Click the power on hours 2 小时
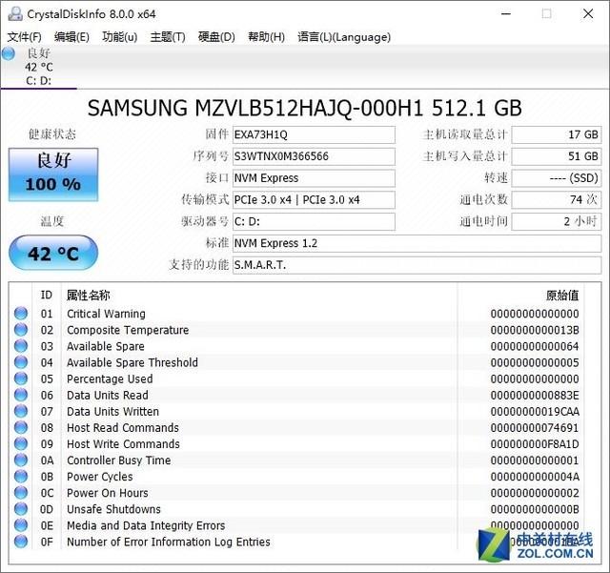610x573 pixels. (x=557, y=222)
